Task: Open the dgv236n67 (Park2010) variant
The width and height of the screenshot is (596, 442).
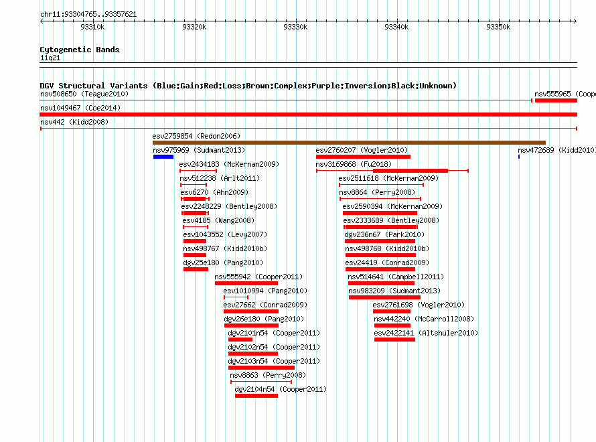Action: click(384, 234)
